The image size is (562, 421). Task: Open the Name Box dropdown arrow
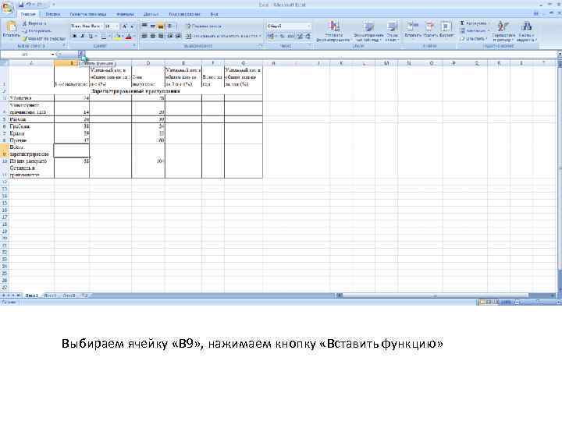(53, 55)
